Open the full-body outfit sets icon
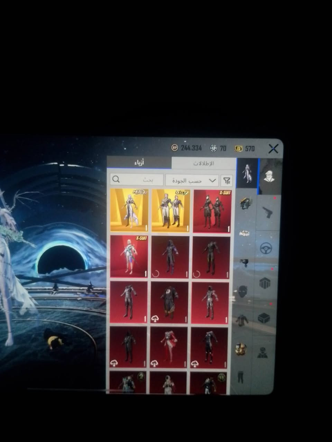Screen dimensions: 332x442 248,173
